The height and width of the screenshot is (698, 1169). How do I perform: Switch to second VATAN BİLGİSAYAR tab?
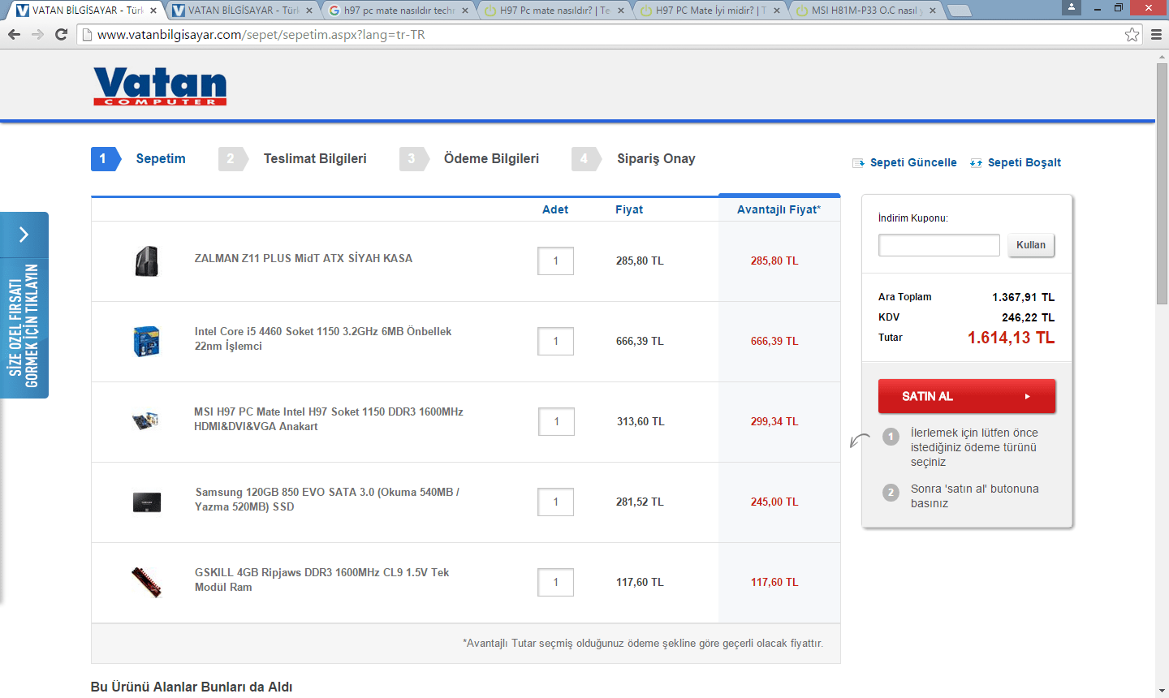coord(242,11)
